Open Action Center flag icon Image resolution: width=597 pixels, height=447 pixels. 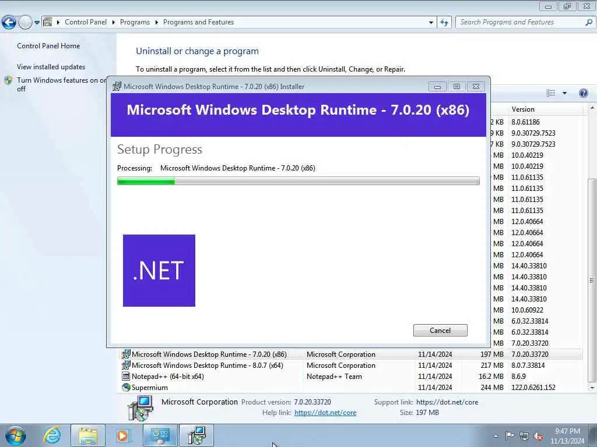point(510,436)
